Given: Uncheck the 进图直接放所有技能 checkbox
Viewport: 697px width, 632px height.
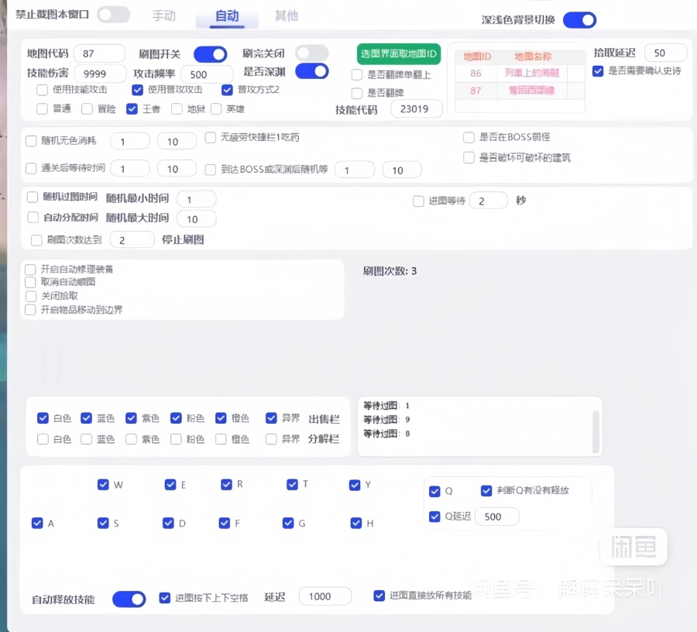Looking at the screenshot, I should (x=379, y=596).
